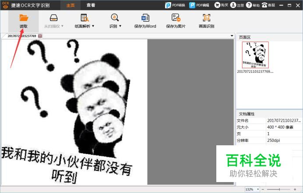The width and height of the screenshot is (303, 193).
Task: Open the 132% zoom dropdown
Action: 258,189
